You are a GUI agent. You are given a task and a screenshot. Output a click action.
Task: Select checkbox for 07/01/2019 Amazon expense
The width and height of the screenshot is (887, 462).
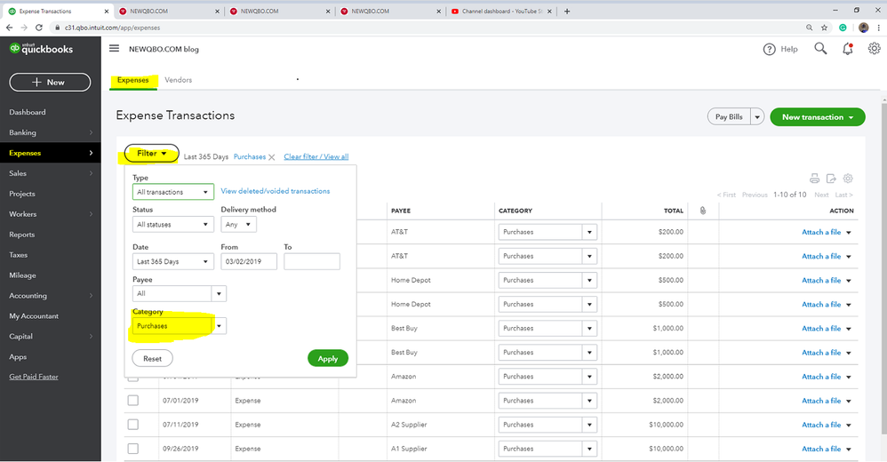(133, 401)
